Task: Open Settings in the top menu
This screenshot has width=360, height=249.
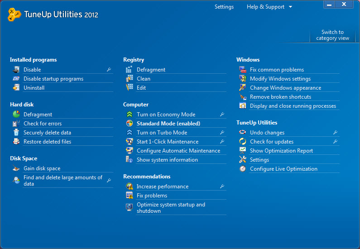Action: [x=224, y=7]
